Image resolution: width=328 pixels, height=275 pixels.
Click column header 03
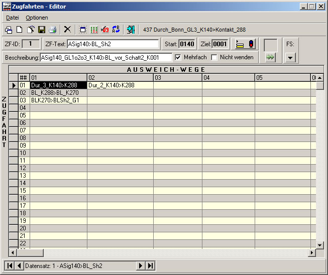pyautogui.click(x=178, y=78)
